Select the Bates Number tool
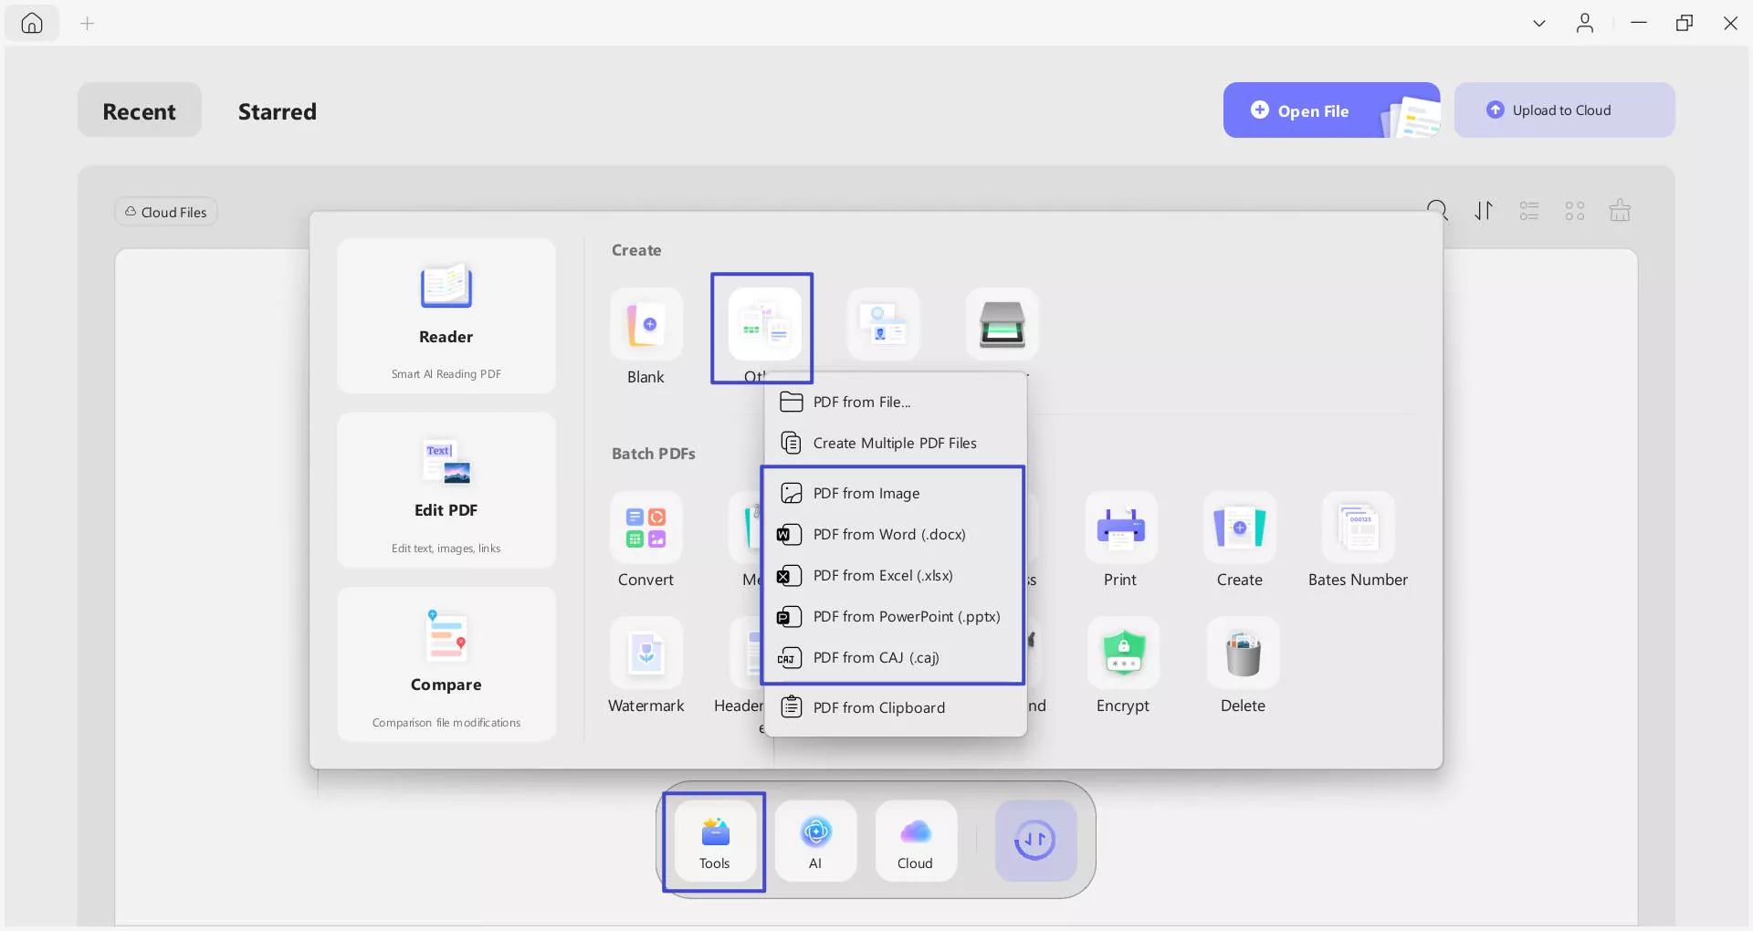This screenshot has height=931, width=1753. [1357, 539]
